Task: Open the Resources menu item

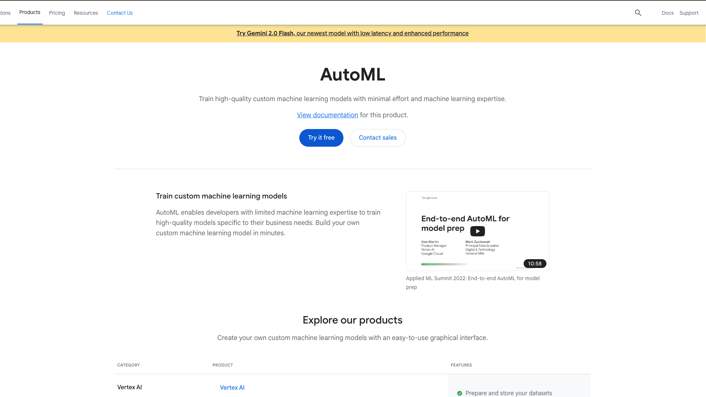Action: (86, 13)
